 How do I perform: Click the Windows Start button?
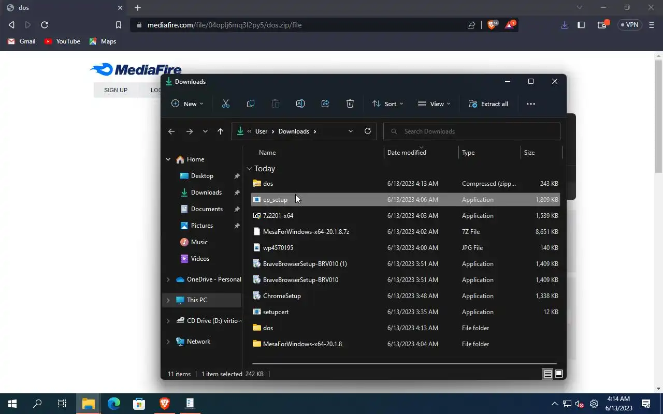[x=12, y=403]
